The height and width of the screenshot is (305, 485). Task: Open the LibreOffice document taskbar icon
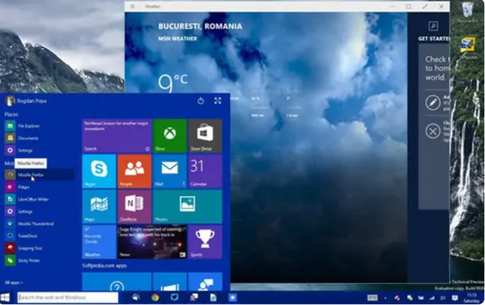tap(213, 298)
